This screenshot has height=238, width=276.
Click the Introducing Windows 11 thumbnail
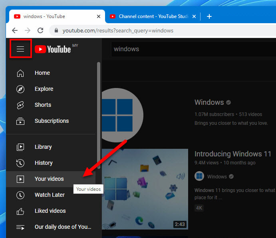pos(145,189)
